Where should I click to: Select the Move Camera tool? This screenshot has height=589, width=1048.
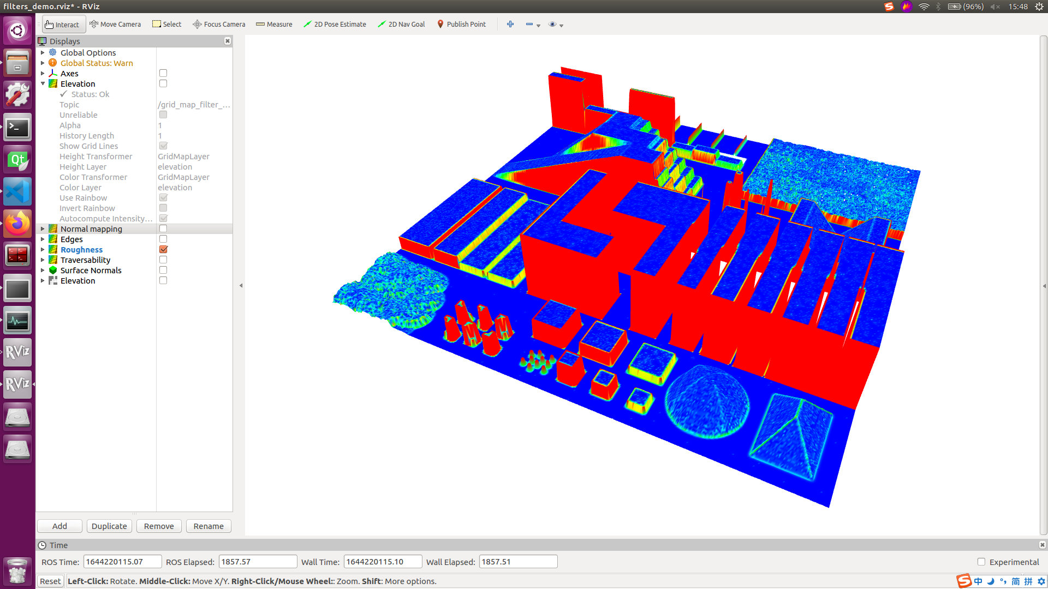(x=115, y=24)
